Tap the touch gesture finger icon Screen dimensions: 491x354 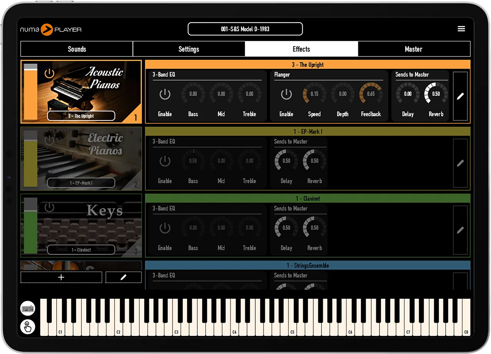point(28,327)
